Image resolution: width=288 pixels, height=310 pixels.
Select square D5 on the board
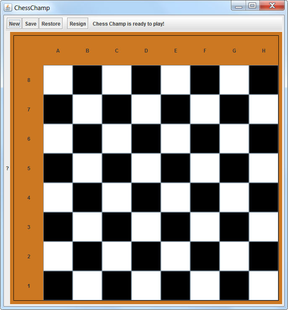tap(146, 168)
